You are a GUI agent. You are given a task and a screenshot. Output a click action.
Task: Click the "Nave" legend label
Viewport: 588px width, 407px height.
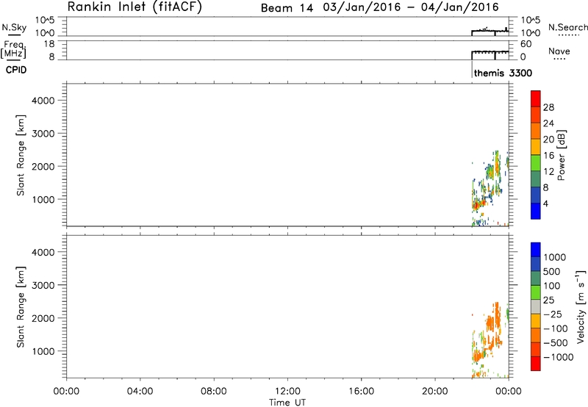(x=559, y=51)
